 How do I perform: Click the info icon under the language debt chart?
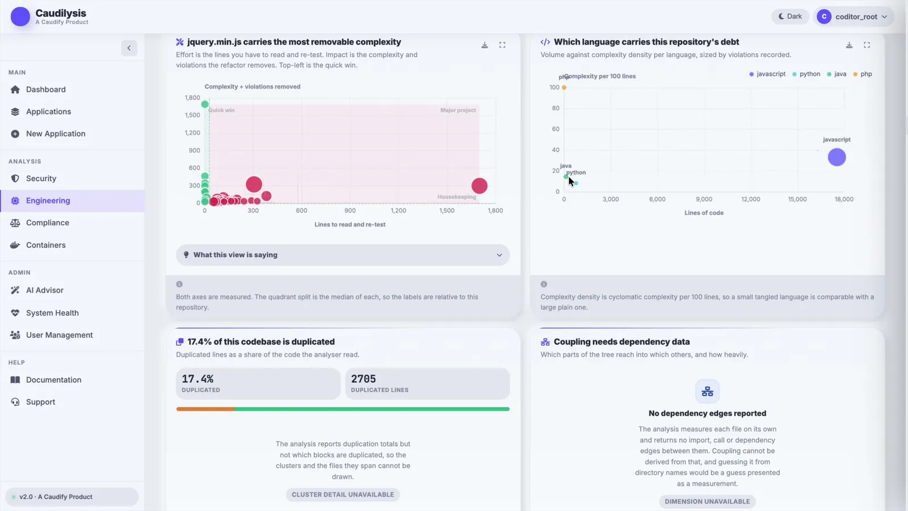point(544,284)
